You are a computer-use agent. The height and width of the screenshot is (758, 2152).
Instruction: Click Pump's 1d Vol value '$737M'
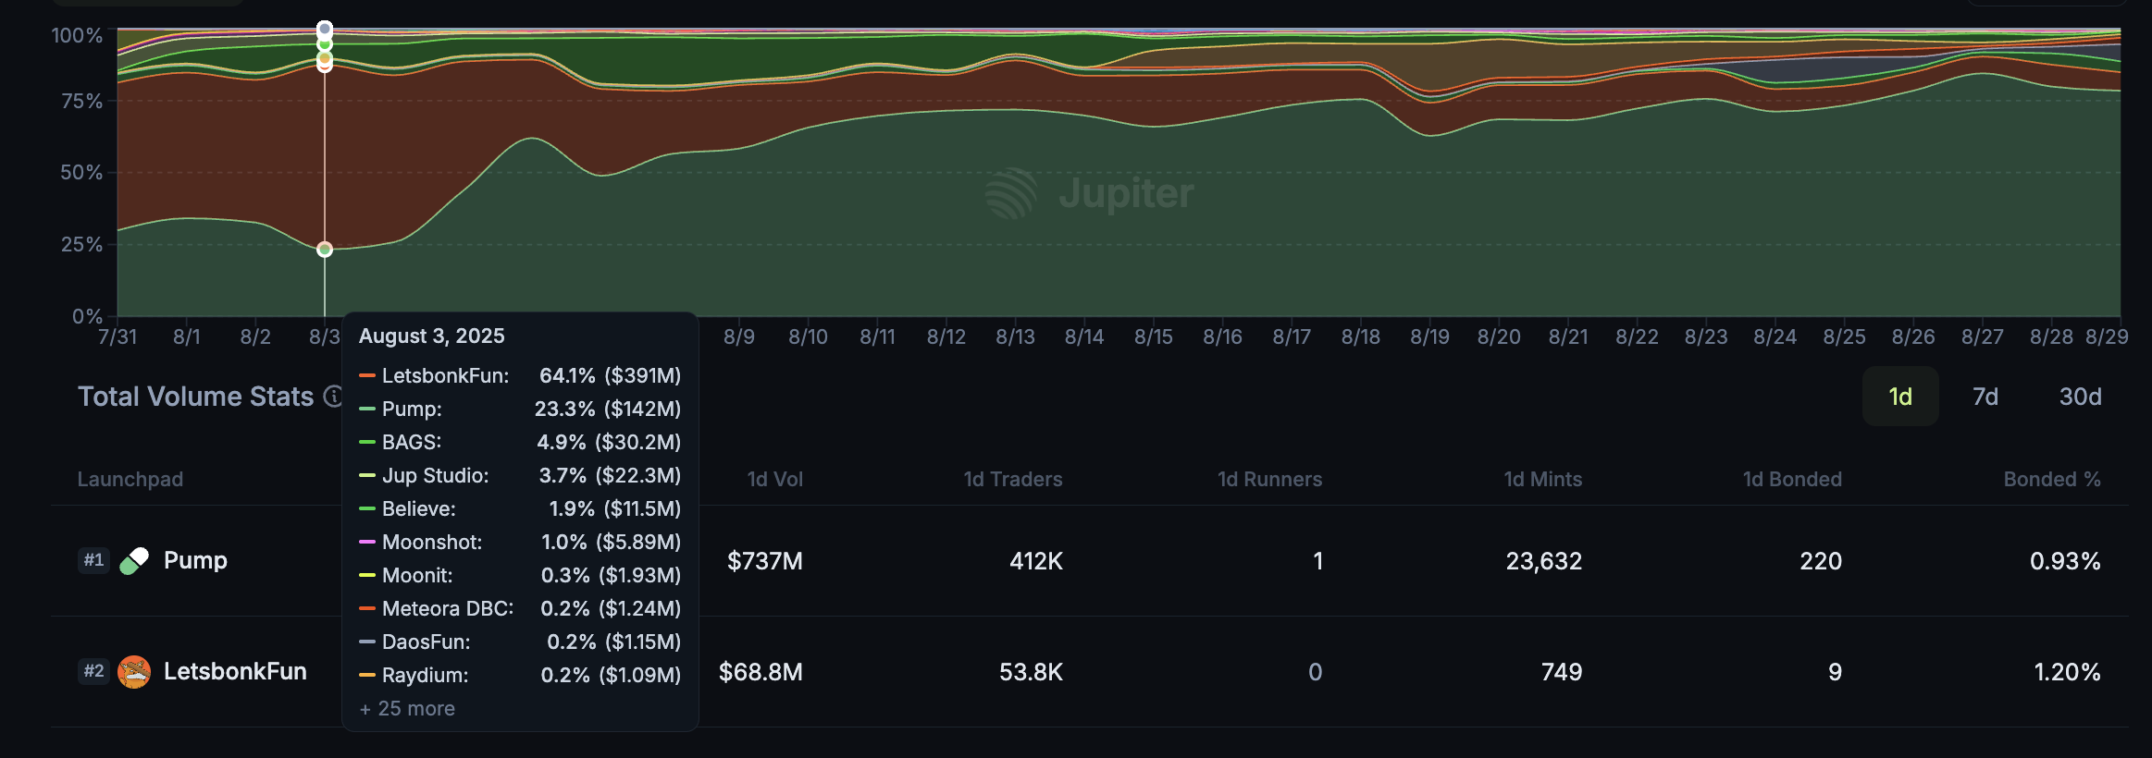[x=765, y=561]
